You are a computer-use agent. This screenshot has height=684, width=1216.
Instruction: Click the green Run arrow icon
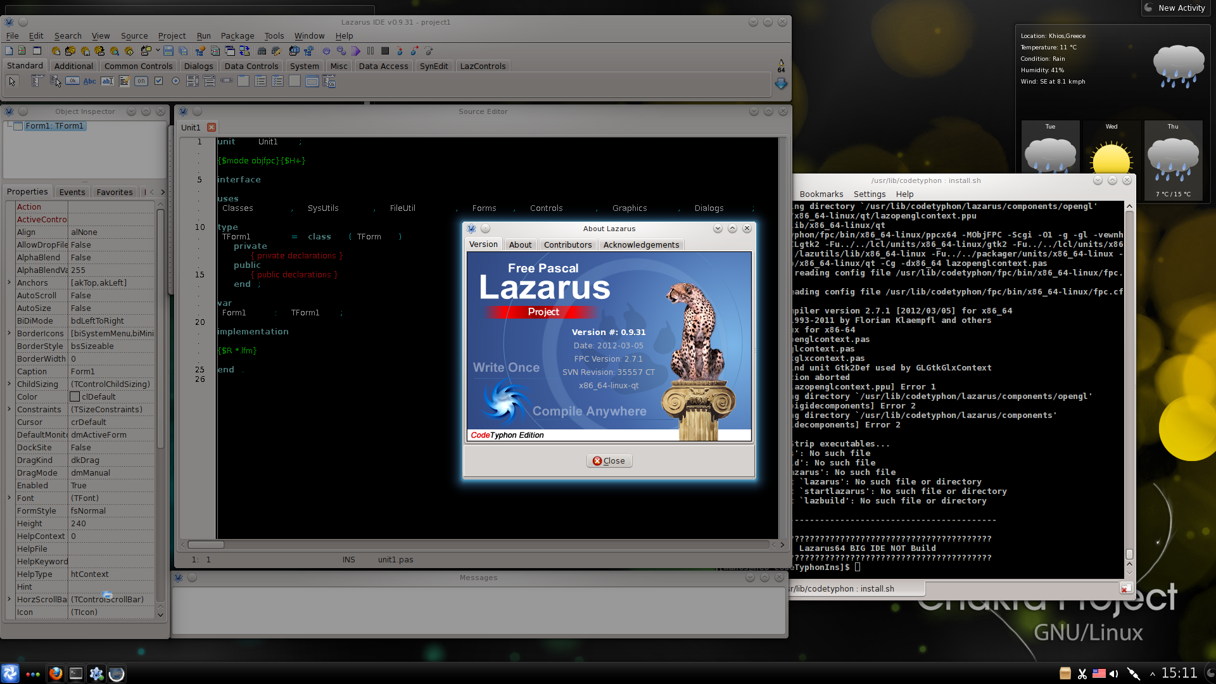click(x=356, y=51)
